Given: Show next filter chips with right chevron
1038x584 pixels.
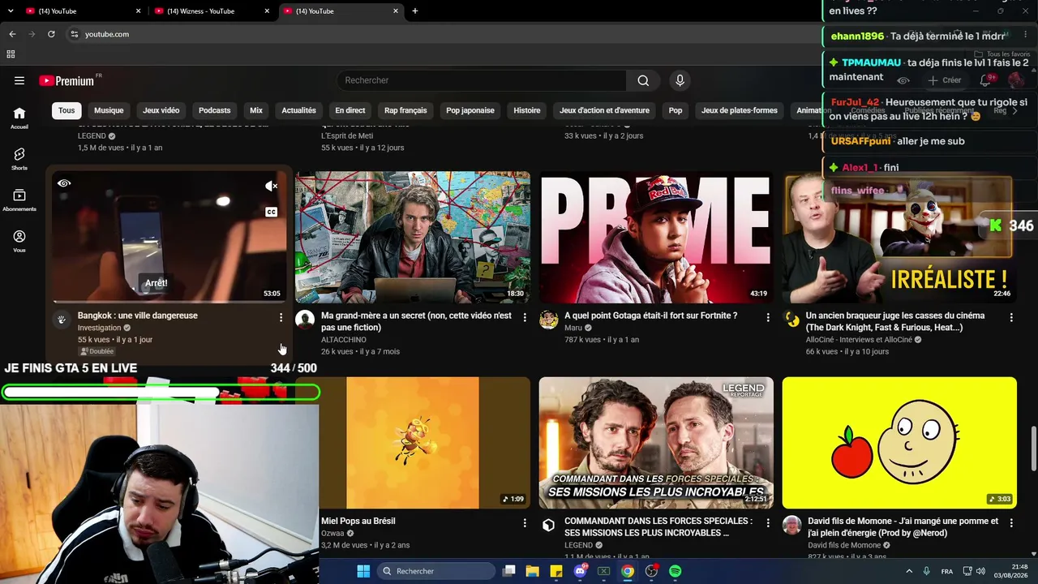Looking at the screenshot, I should coord(1014,110).
